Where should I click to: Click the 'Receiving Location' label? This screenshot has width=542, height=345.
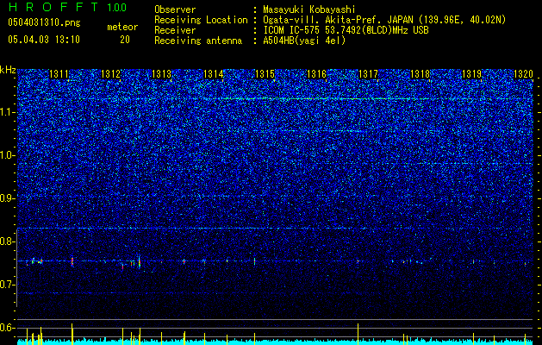pos(201,20)
